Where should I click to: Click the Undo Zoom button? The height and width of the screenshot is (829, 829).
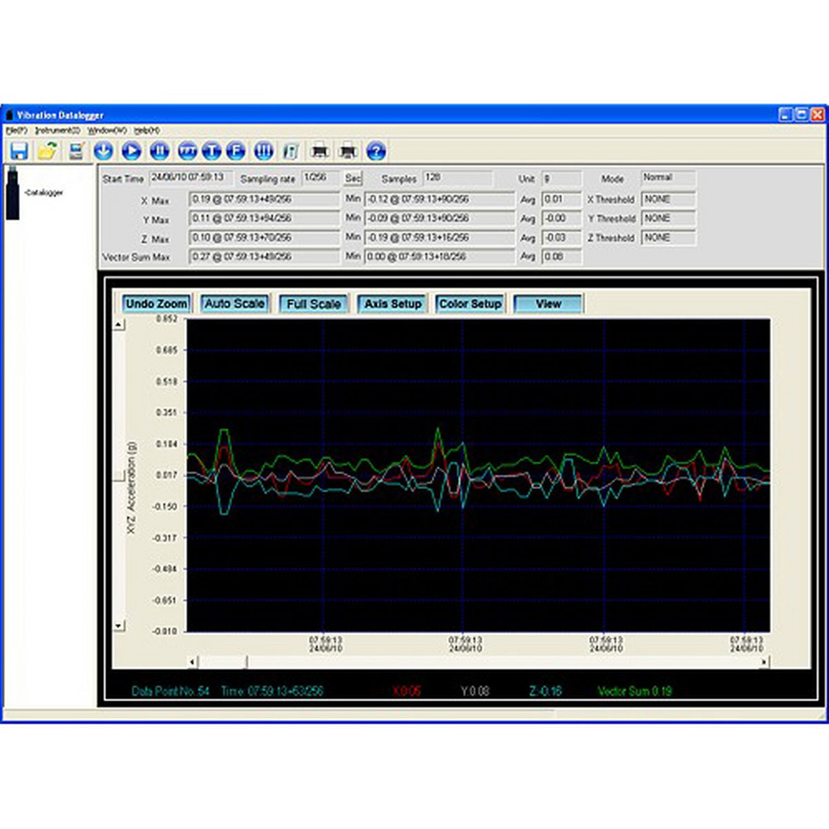[x=157, y=303]
